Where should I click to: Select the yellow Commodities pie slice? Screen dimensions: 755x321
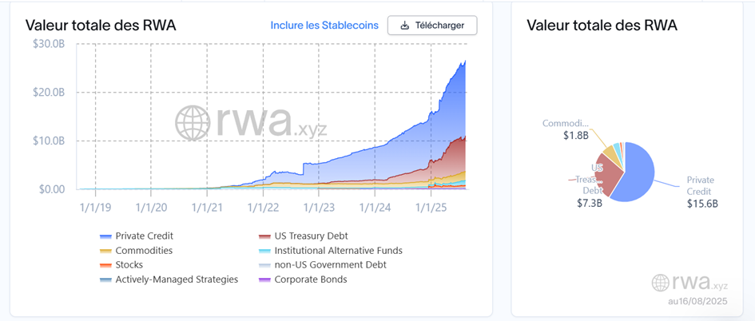(x=609, y=151)
